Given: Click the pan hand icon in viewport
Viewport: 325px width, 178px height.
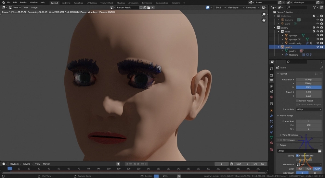Looking at the screenshot, I should (264, 20).
